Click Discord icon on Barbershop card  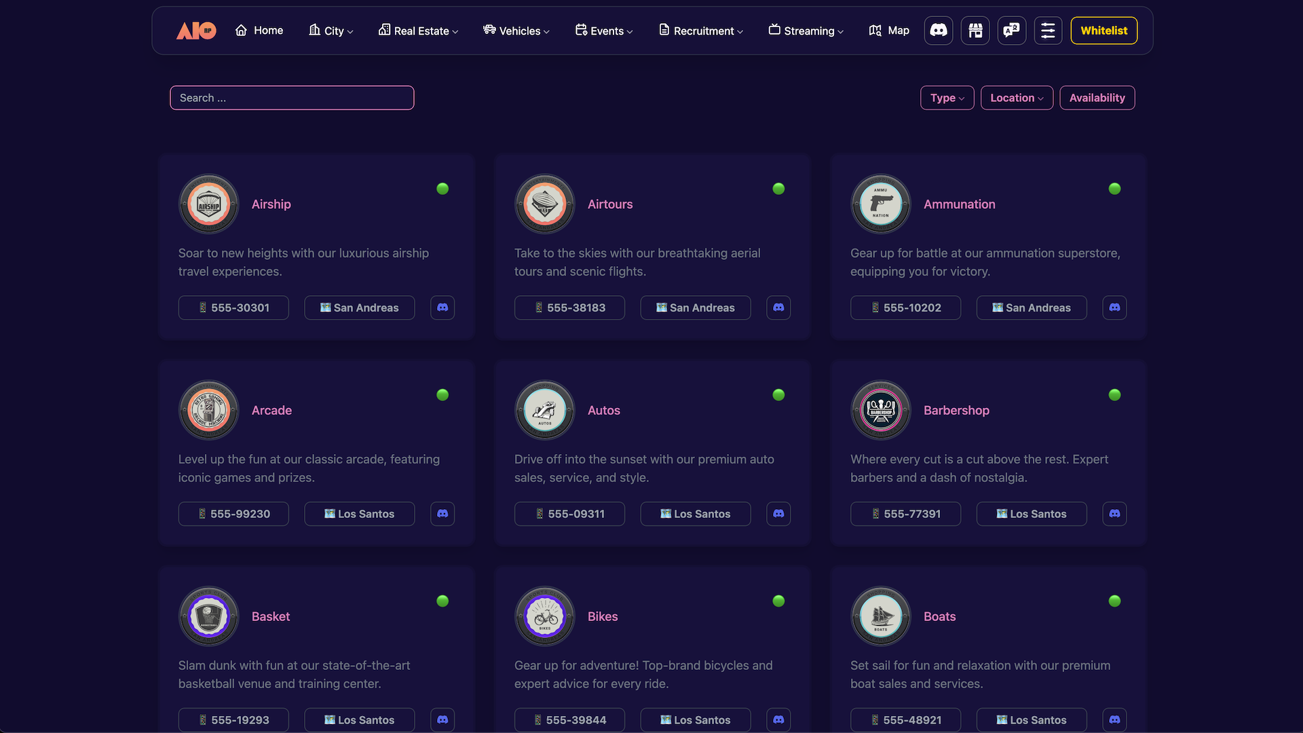[x=1114, y=514]
